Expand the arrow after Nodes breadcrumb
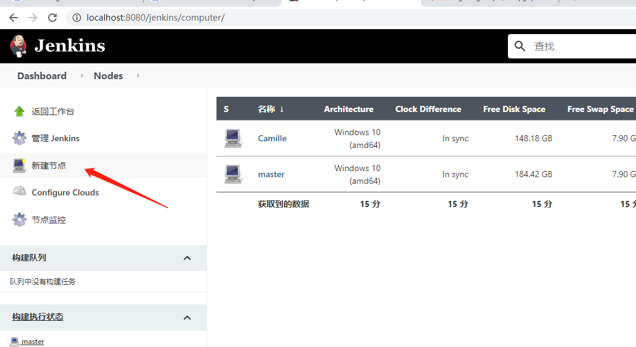Image resolution: width=636 pixels, height=347 pixels. pos(138,75)
